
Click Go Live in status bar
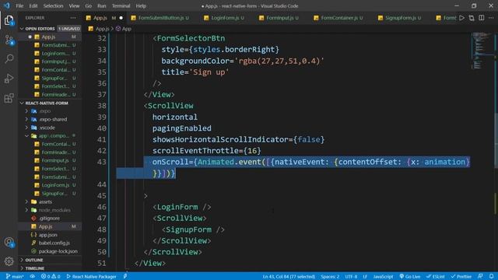[x=410, y=277]
